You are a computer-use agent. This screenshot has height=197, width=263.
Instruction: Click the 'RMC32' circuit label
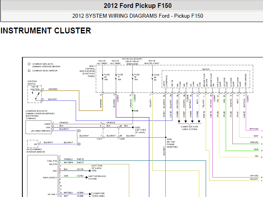click(x=80, y=159)
